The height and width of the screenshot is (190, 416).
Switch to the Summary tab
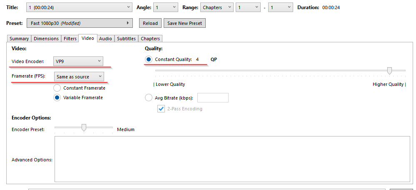click(19, 39)
